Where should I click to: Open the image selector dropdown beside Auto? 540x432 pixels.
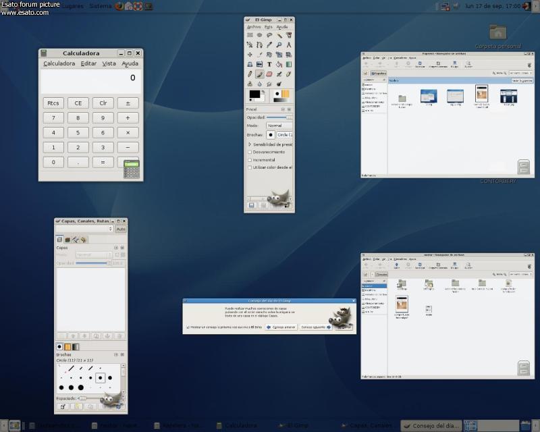click(84, 229)
